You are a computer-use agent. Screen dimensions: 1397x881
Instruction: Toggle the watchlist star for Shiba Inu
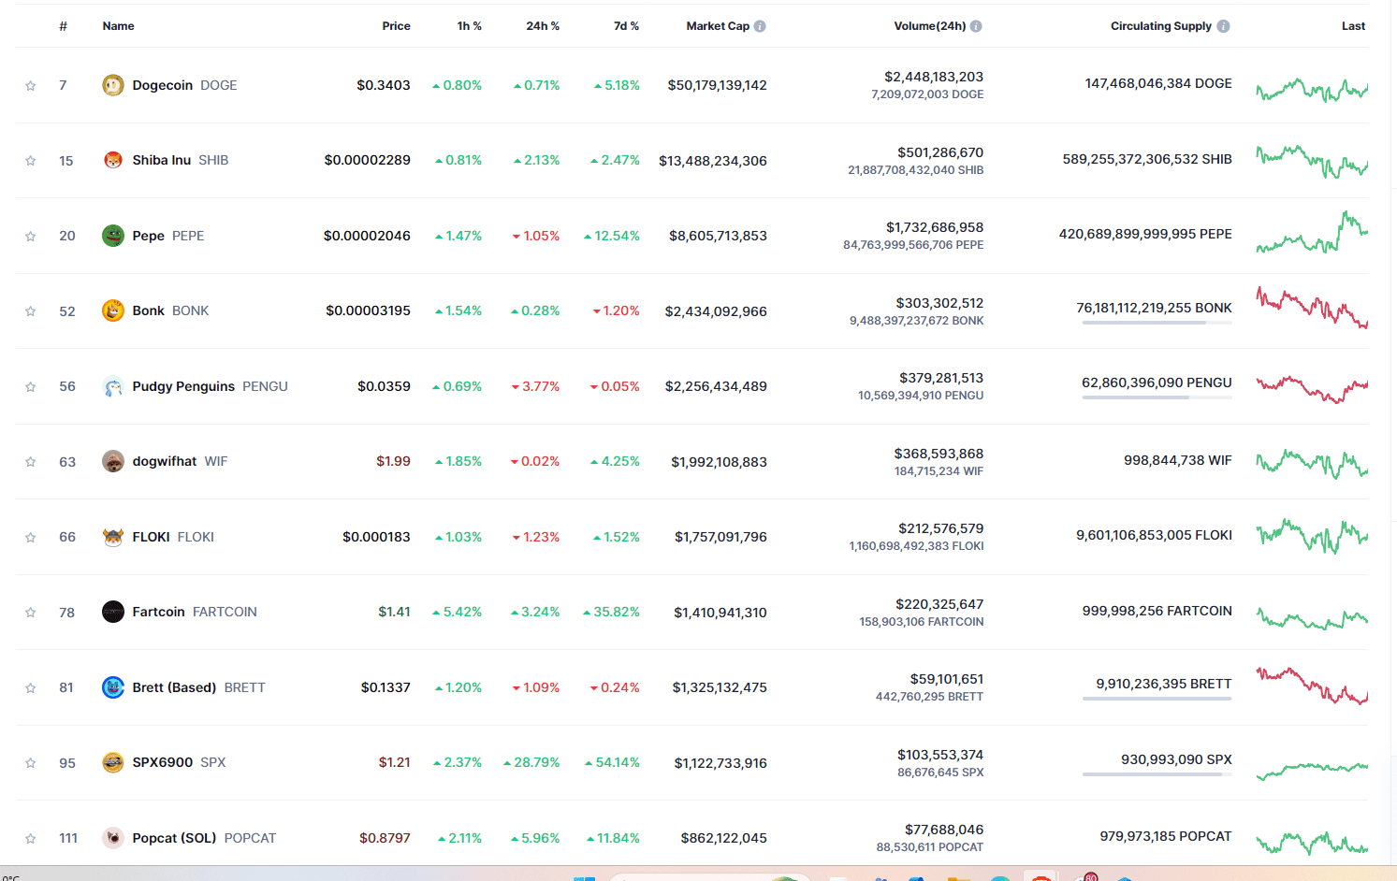(30, 160)
